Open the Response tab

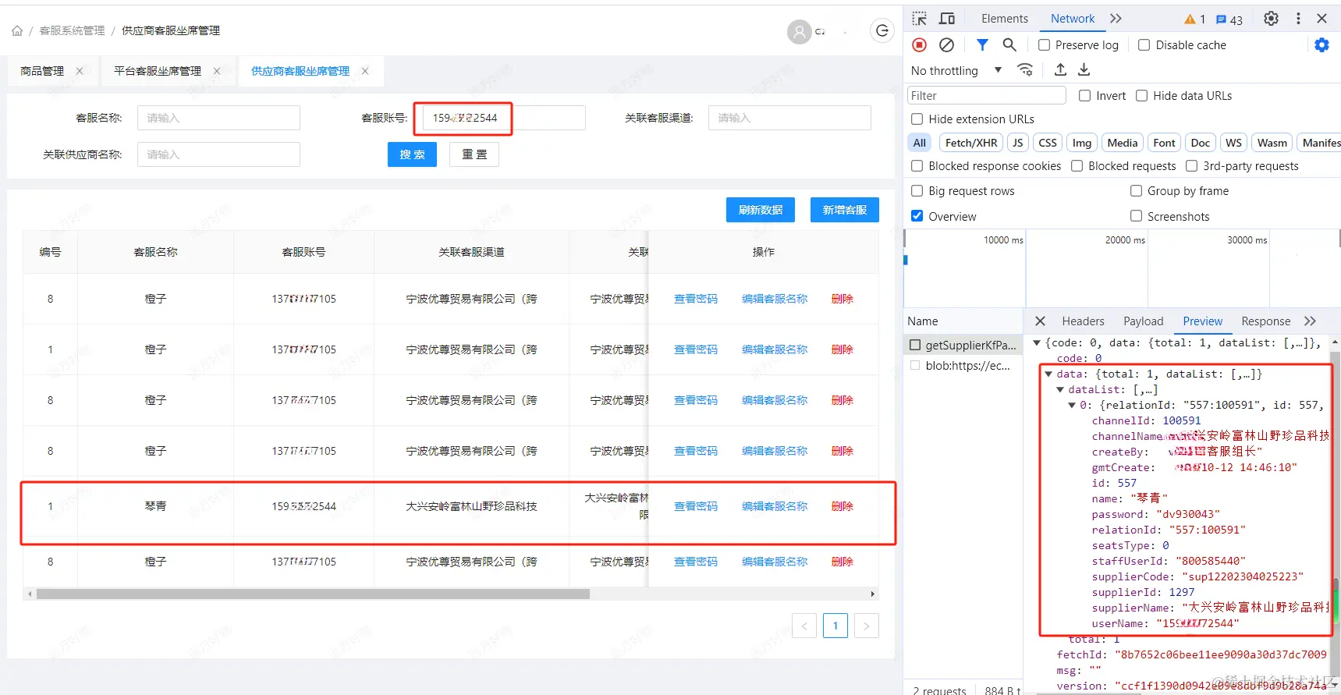(1265, 321)
